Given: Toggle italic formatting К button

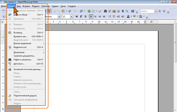Looking at the screenshot, I should coord(81,17).
